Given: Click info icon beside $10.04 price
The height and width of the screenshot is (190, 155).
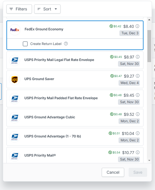Looking at the screenshot, I should (138, 133).
